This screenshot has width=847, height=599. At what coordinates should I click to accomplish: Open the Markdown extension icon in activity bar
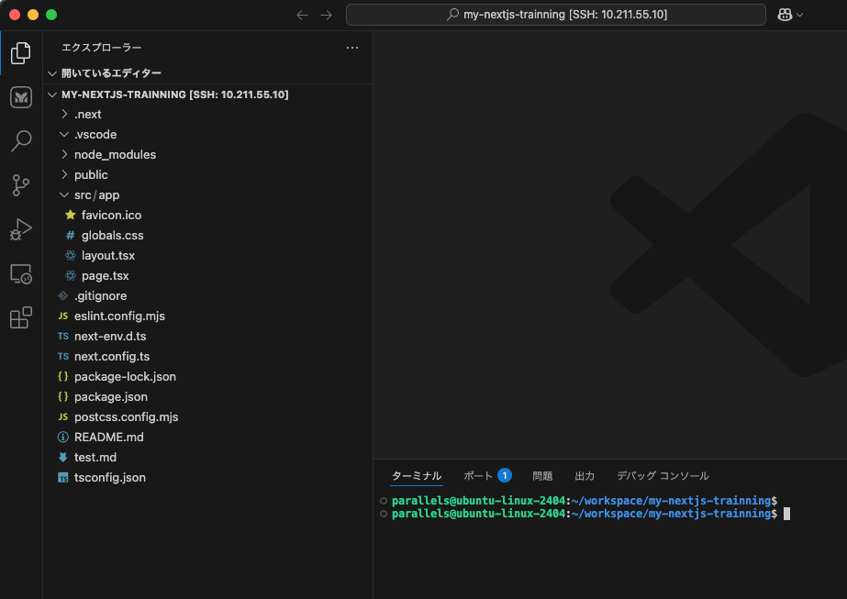click(21, 97)
